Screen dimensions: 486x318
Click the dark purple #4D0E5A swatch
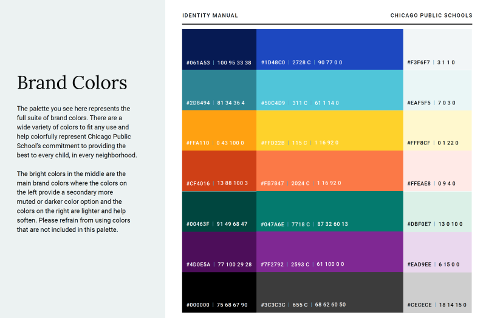tap(219, 251)
